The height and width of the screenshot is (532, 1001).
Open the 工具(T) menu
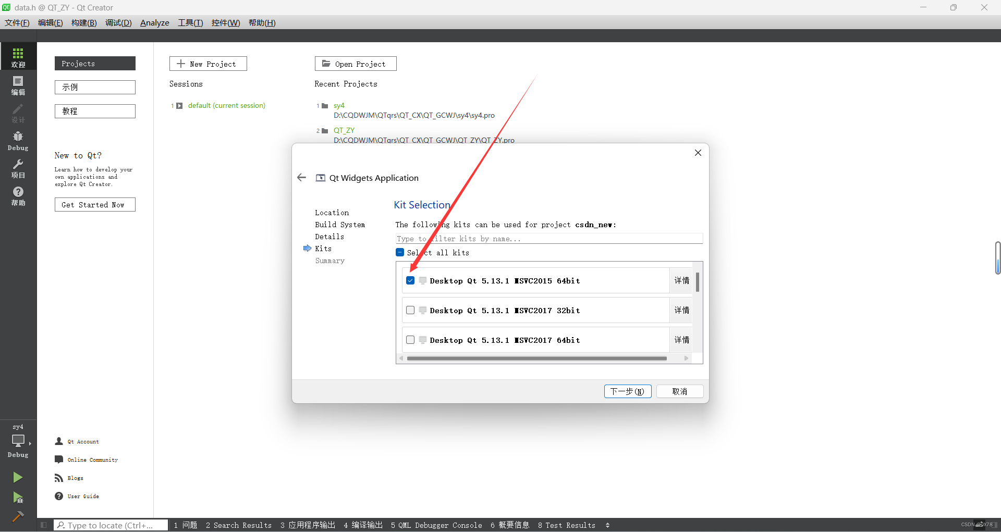pos(190,22)
